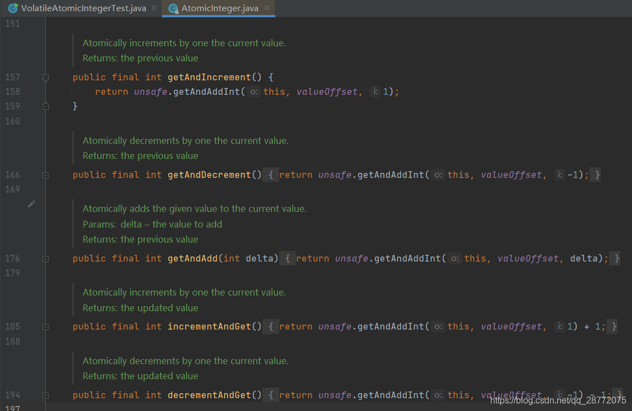Image resolution: width=632 pixels, height=411 pixels.
Task: Click the fold end marker at line 159
Action: [46, 107]
